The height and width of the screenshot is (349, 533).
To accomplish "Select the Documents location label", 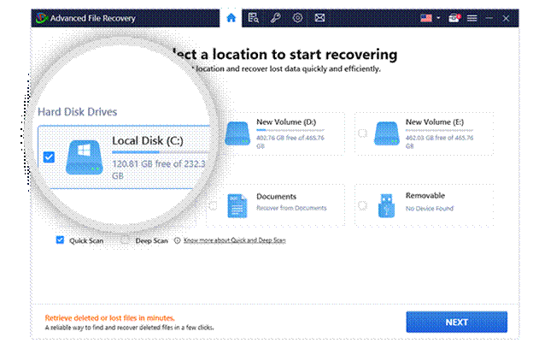I will pyautogui.click(x=277, y=197).
